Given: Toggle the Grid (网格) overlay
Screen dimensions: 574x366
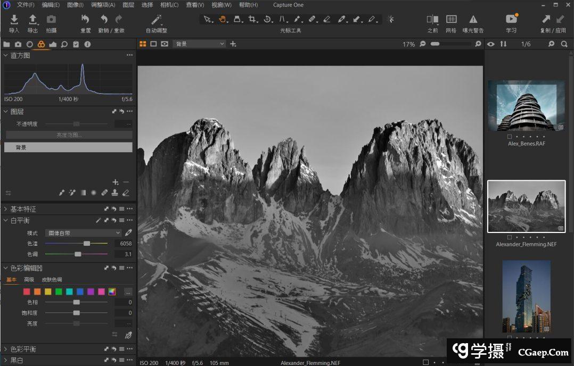Looking at the screenshot, I should (451, 20).
